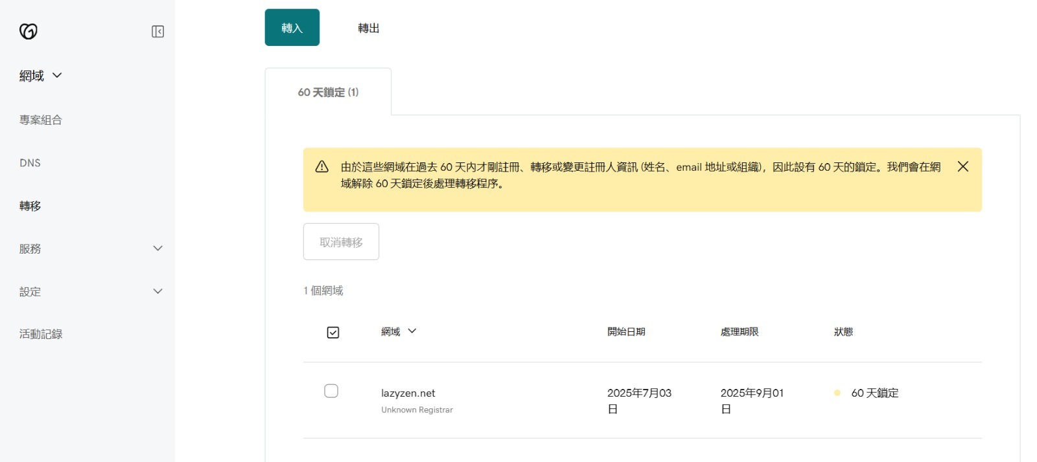This screenshot has width=1037, height=462.
Task: Toggle the select-all domains checkbox
Action: pyautogui.click(x=333, y=333)
